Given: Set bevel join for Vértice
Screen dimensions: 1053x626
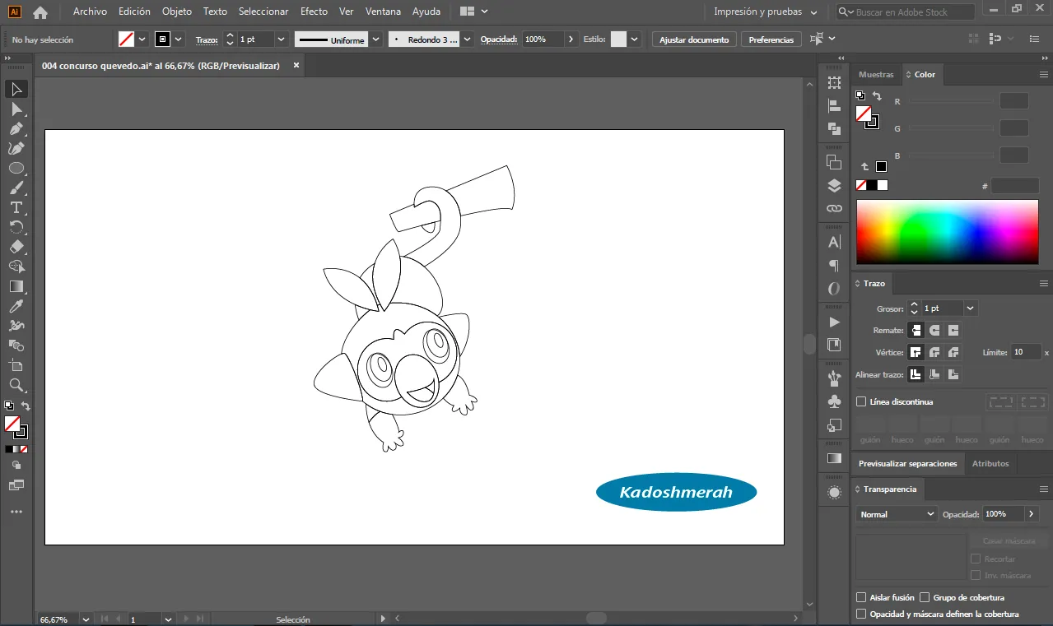Looking at the screenshot, I should click(x=953, y=352).
